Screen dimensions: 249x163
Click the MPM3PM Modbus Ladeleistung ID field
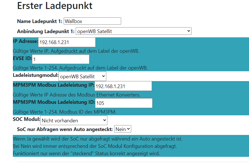124,103
